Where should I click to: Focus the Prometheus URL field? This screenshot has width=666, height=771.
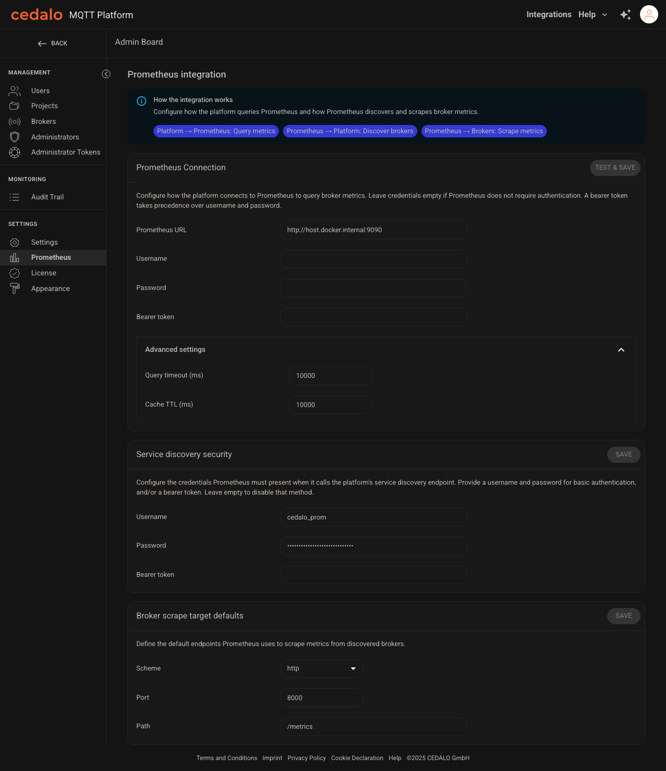click(374, 230)
